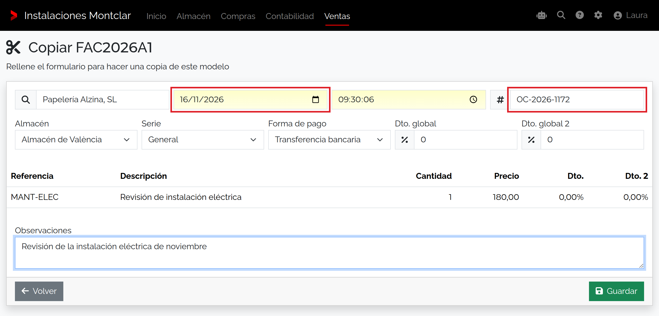Image resolution: width=659 pixels, height=316 pixels.
Task: Open the help question mark icon
Action: tap(580, 15)
